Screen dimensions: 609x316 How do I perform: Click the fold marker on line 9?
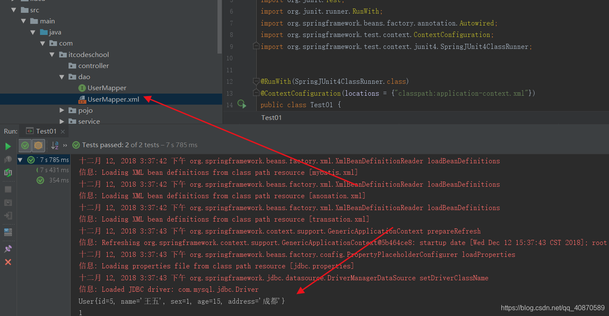[x=256, y=46]
